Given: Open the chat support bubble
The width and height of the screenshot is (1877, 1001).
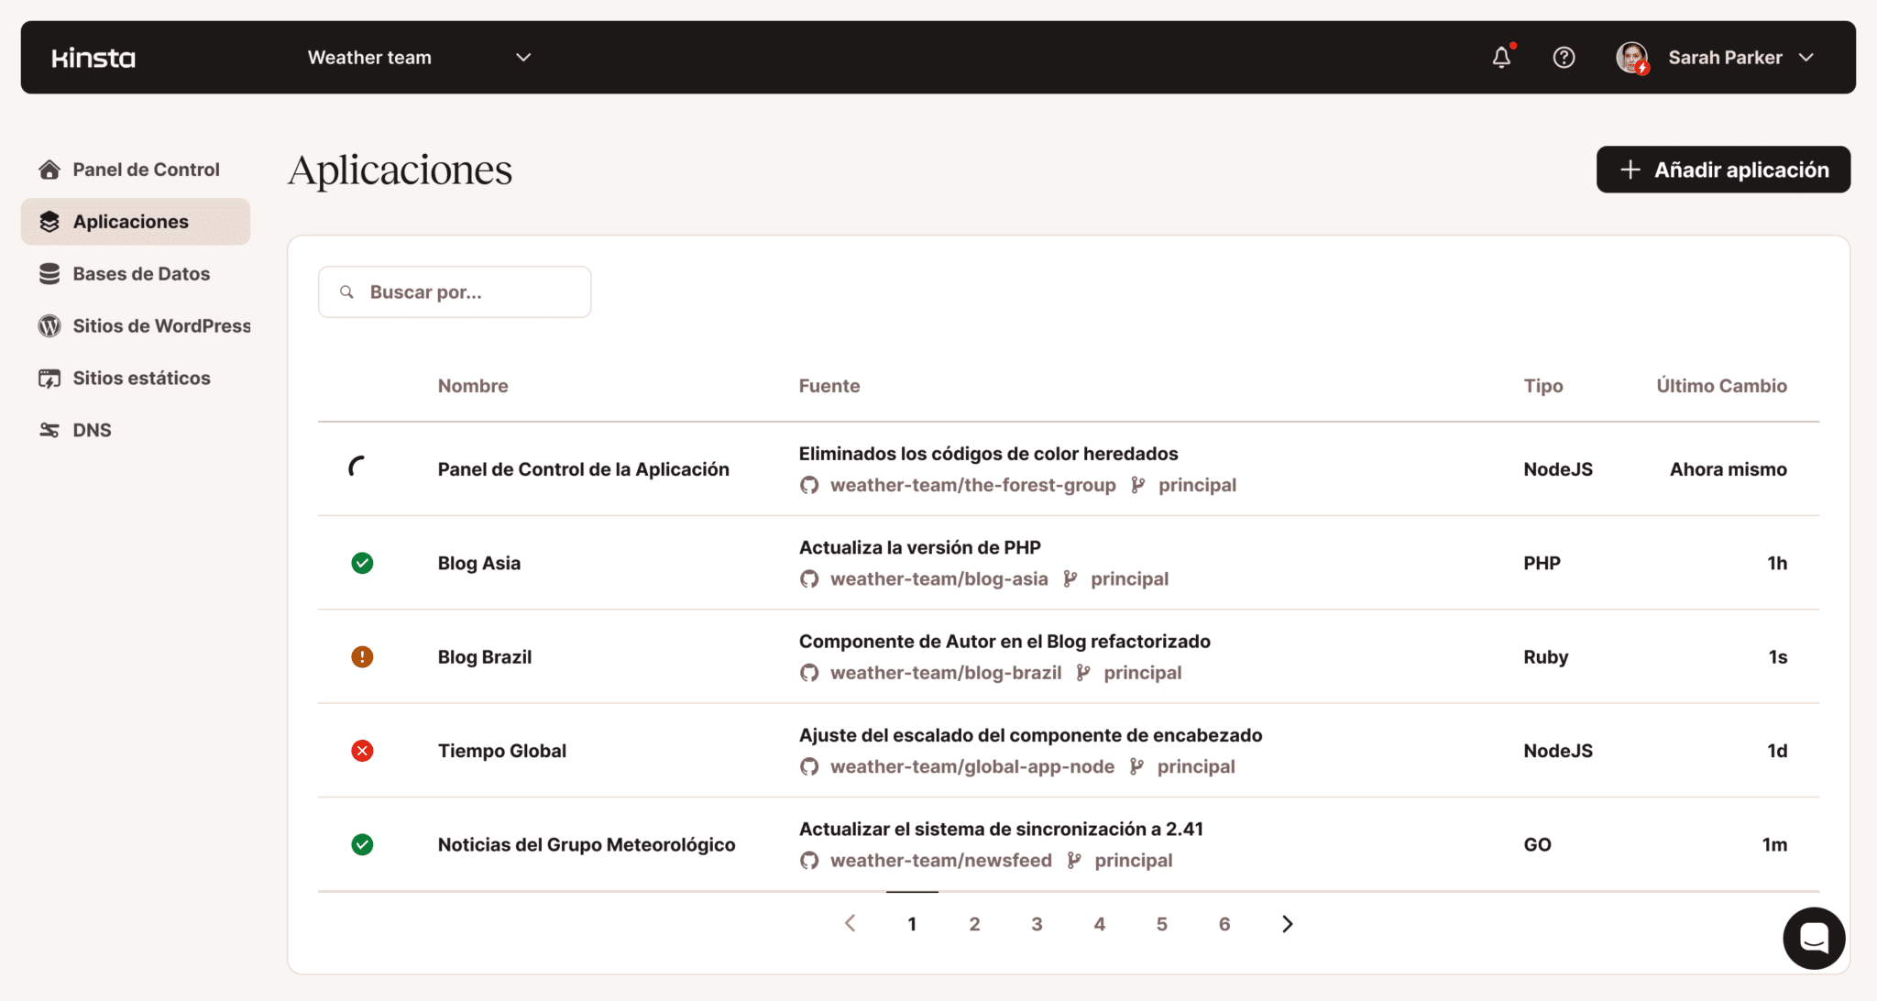Looking at the screenshot, I should pos(1813,938).
